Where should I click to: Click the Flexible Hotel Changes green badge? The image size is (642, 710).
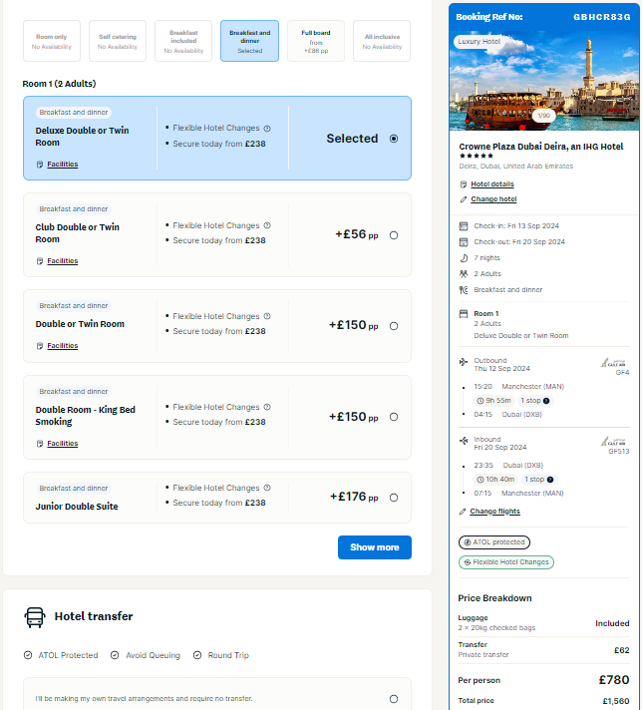click(x=506, y=562)
